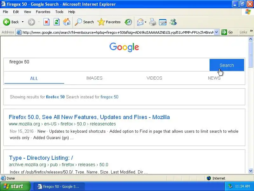
Task: Click the Done status page icon
Action: (x=3, y=178)
